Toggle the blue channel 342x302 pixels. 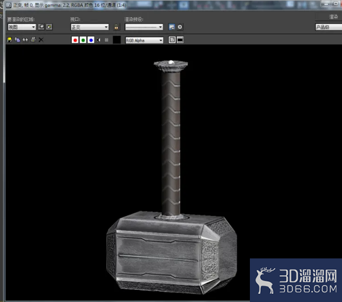(x=91, y=40)
